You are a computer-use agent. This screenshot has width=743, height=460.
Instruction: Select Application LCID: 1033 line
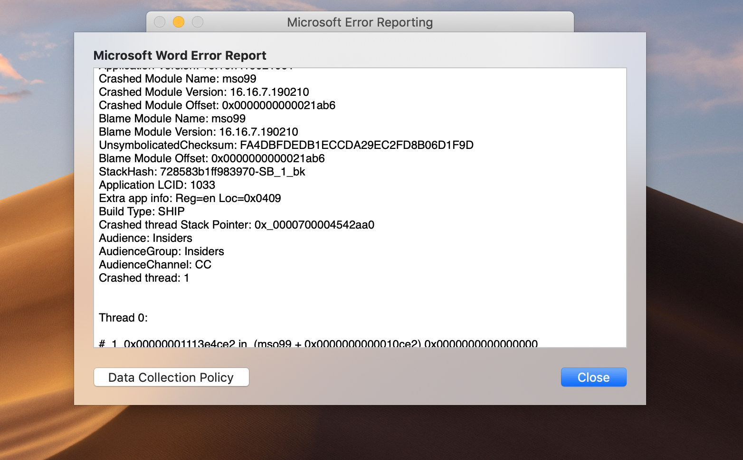(157, 185)
